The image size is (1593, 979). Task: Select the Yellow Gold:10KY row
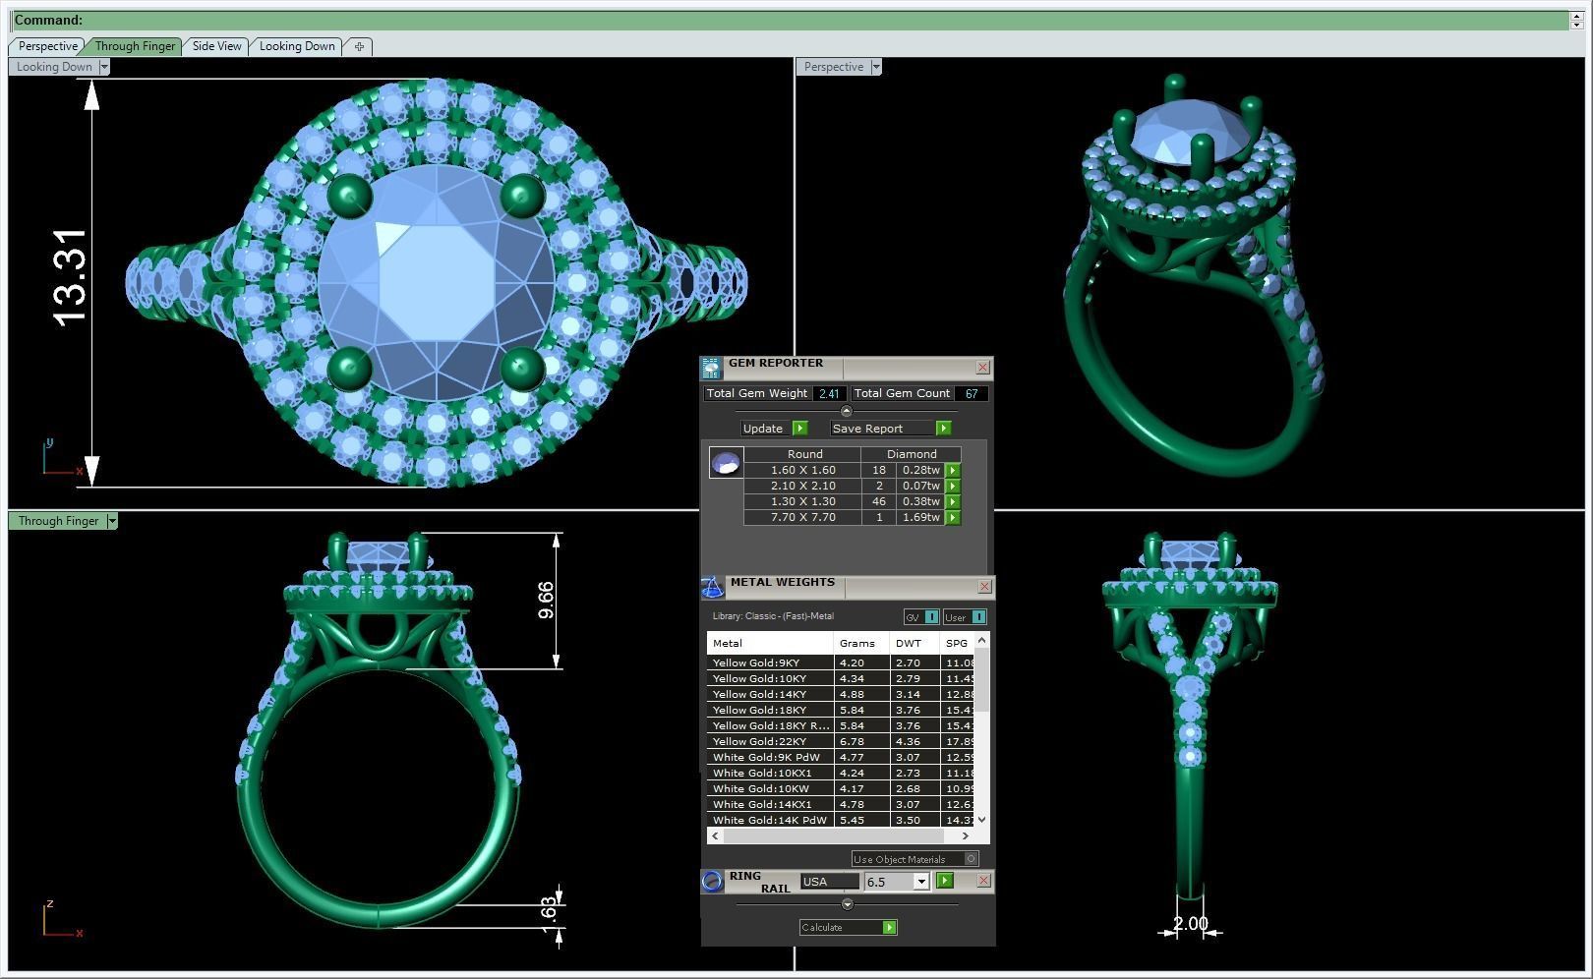[842, 678]
